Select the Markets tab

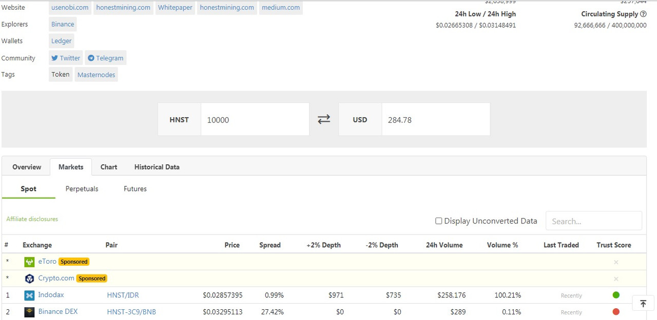pos(71,167)
